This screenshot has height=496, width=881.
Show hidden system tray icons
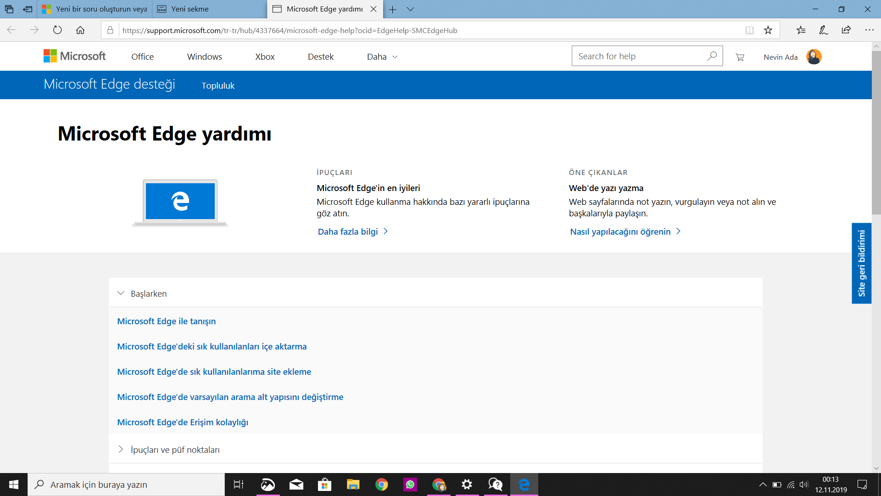point(763,485)
